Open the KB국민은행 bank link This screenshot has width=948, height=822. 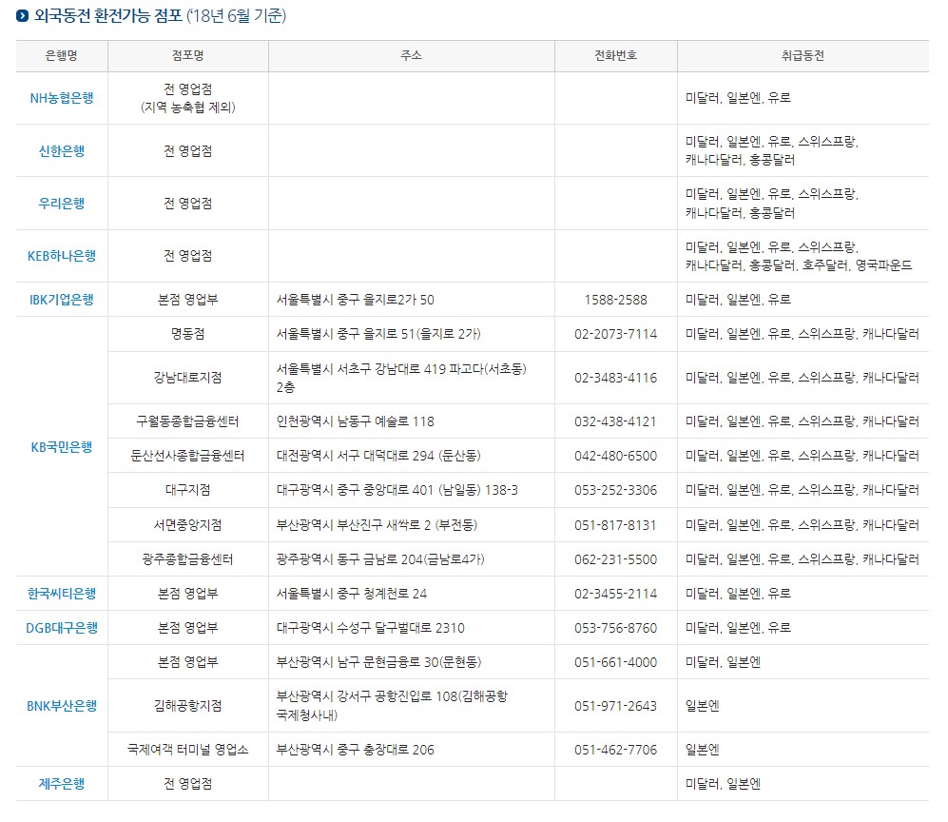(x=62, y=447)
